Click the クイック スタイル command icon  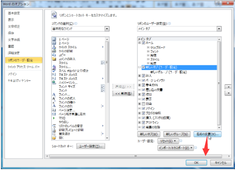(54, 47)
